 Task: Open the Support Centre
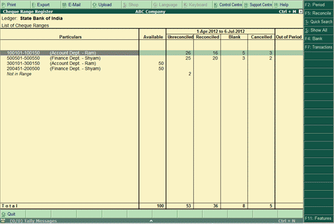[x=258, y=5]
